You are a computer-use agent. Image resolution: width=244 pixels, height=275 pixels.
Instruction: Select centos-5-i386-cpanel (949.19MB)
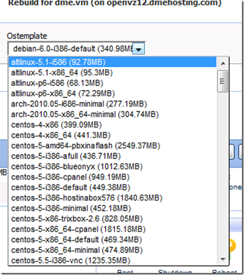112,177
